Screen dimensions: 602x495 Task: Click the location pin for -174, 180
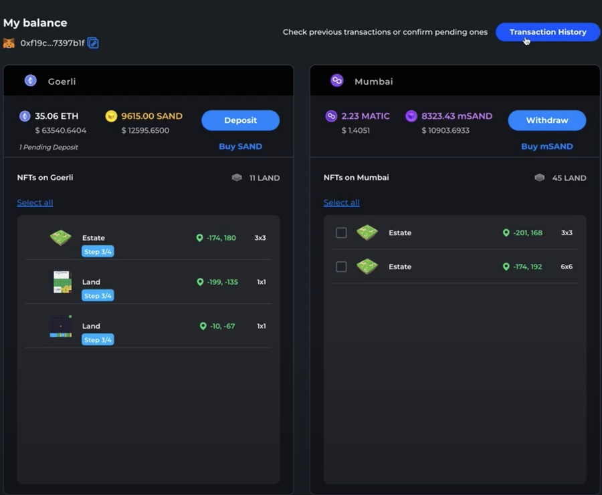coord(199,238)
